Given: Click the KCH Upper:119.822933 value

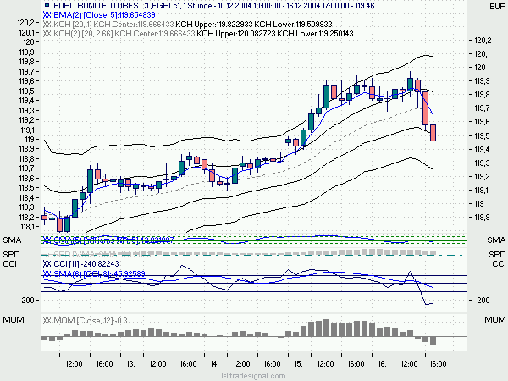Looking at the screenshot, I should (214, 25).
